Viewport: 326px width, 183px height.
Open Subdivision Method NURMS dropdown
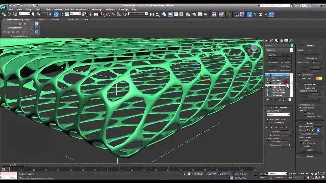click(x=278, y=115)
